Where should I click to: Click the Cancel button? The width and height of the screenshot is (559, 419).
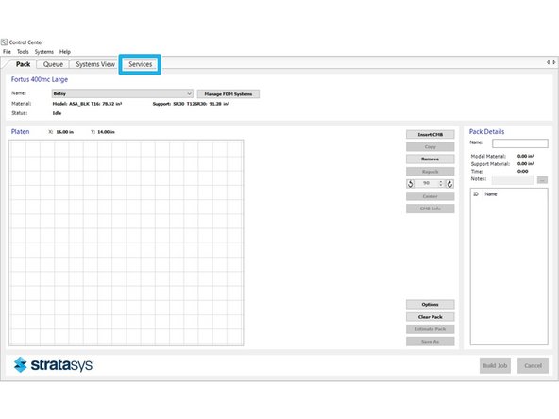[x=533, y=365]
